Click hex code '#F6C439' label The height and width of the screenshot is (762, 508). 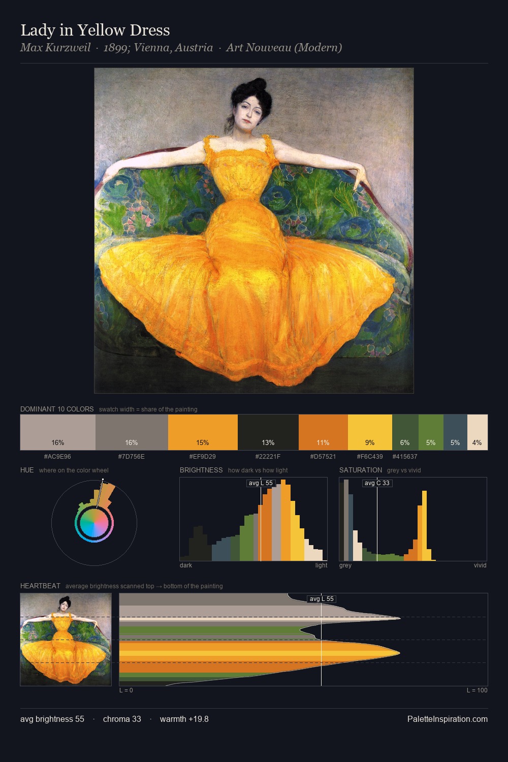point(370,456)
